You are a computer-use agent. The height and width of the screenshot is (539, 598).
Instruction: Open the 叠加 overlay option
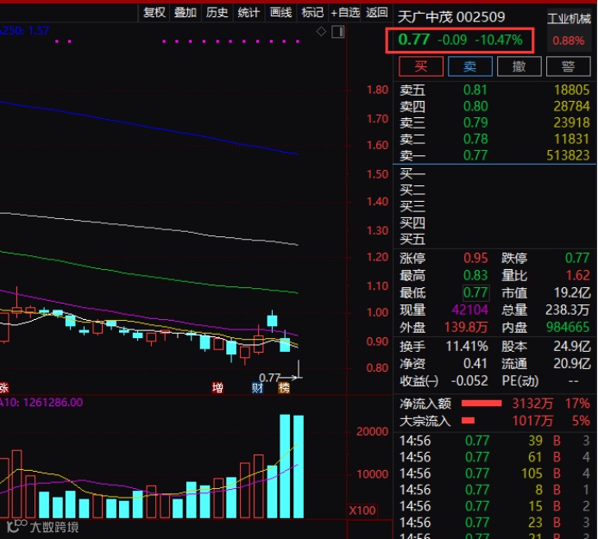point(186,13)
